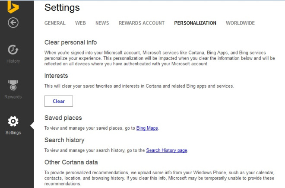Open Rewards via the medal icon
Screen dimensions: 285x188
point(13,85)
